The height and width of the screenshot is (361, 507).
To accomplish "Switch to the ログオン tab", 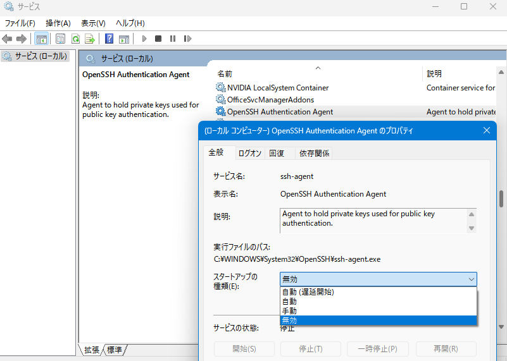I will pos(249,154).
